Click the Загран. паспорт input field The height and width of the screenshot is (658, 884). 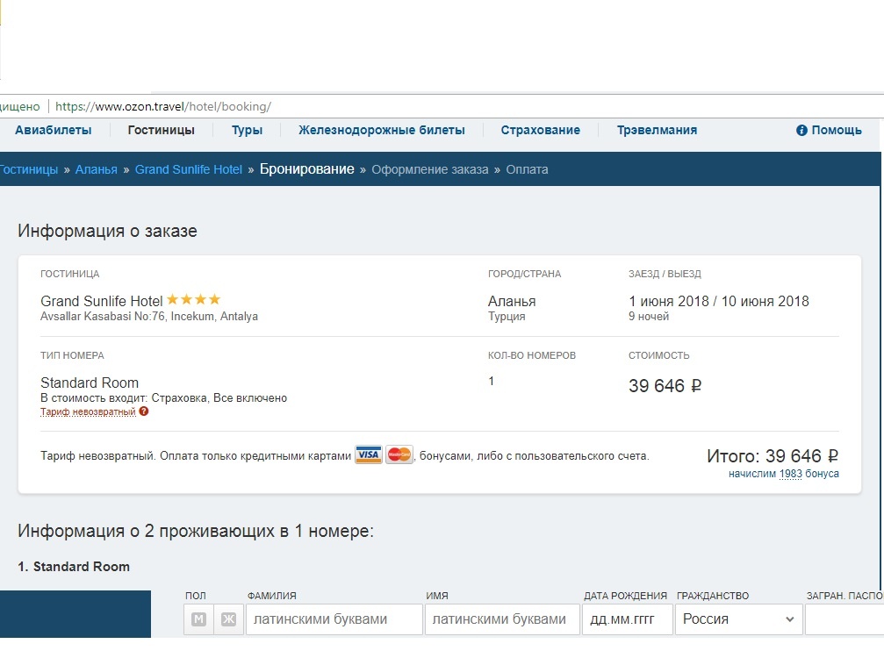tap(844, 619)
